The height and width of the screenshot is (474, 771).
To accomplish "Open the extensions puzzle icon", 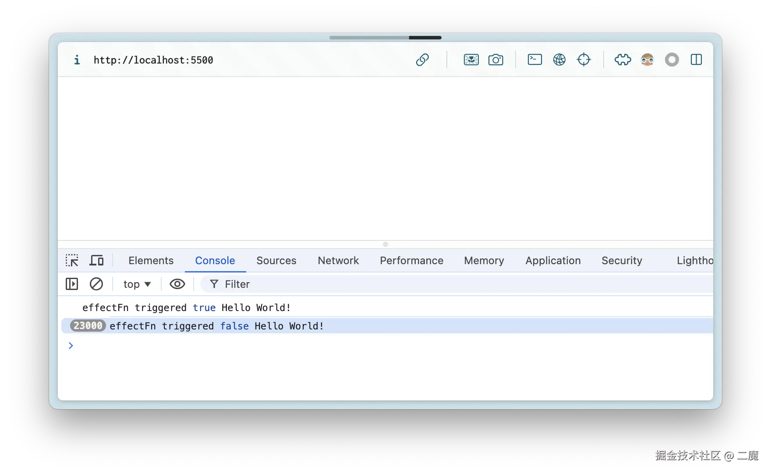I will coord(623,60).
